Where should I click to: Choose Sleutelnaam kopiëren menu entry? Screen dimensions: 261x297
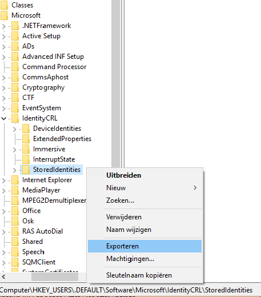pyautogui.click(x=144, y=275)
